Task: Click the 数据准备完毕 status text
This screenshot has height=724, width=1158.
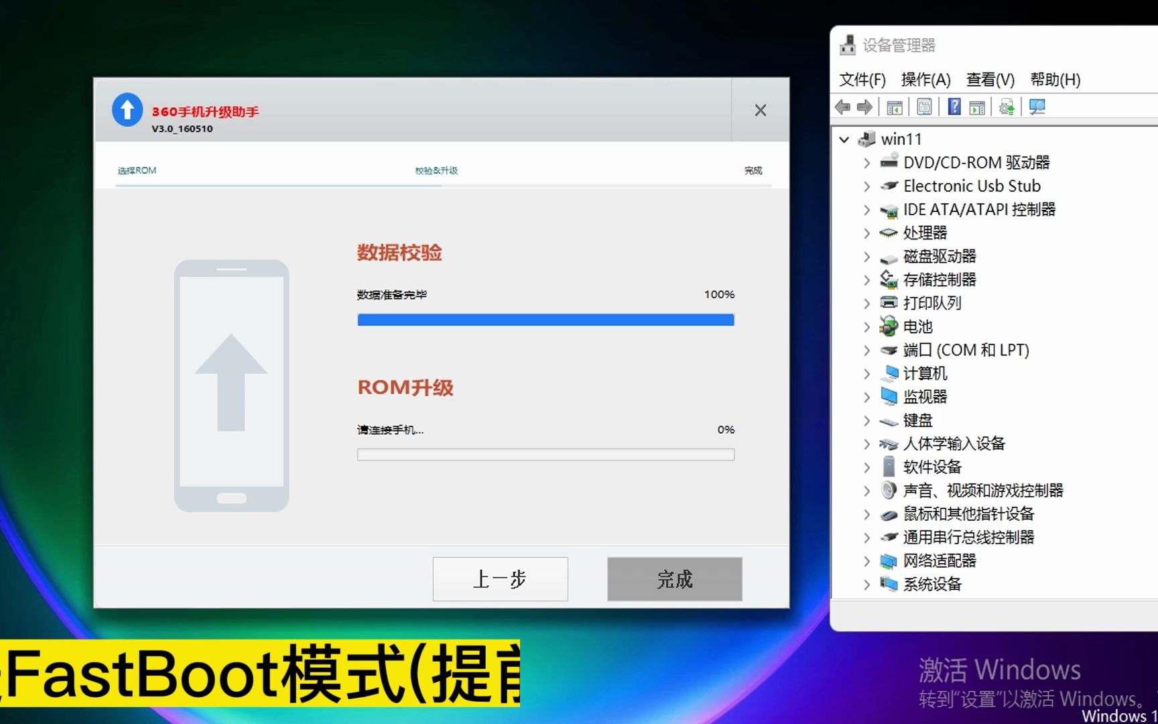Action: tap(392, 294)
